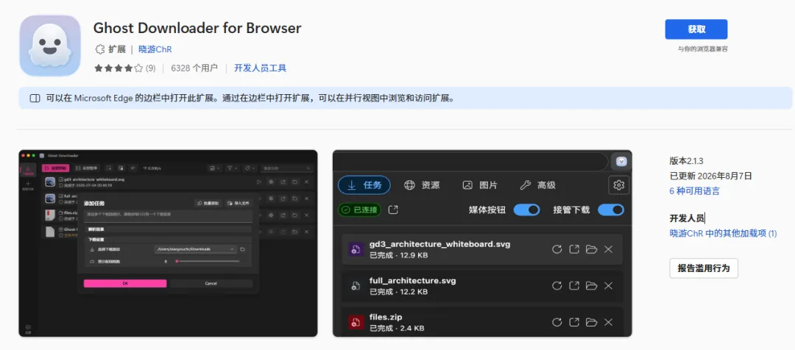Click the 已完成 · 12.2 KB status text

point(398,292)
